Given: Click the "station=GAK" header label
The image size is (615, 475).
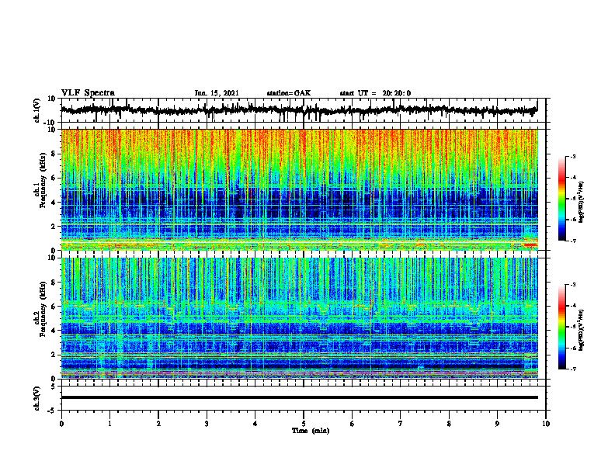Looking at the screenshot, I should pyautogui.click(x=289, y=93).
